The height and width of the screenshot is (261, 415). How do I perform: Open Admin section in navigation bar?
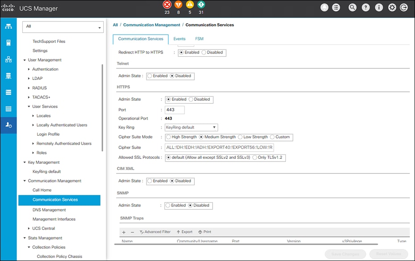8,125
